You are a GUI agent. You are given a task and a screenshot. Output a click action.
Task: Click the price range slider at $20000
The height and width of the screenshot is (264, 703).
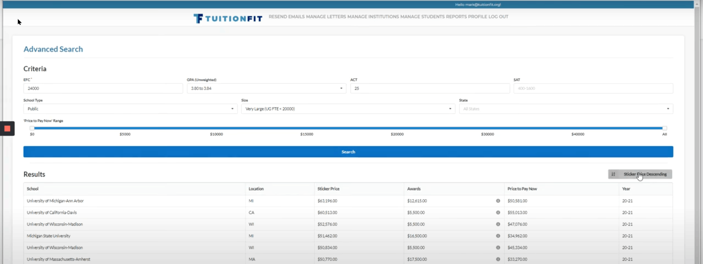click(x=397, y=128)
